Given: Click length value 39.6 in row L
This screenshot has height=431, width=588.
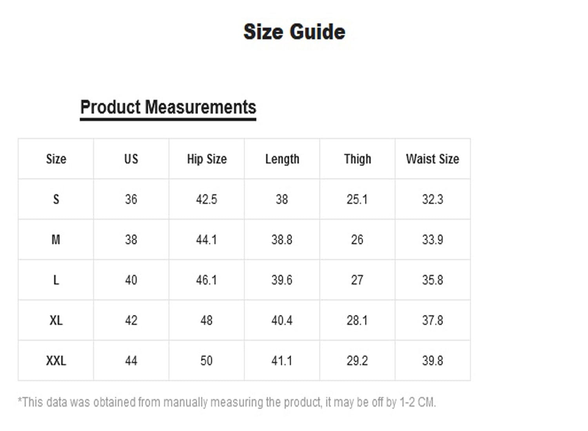Looking at the screenshot, I should 282,280.
